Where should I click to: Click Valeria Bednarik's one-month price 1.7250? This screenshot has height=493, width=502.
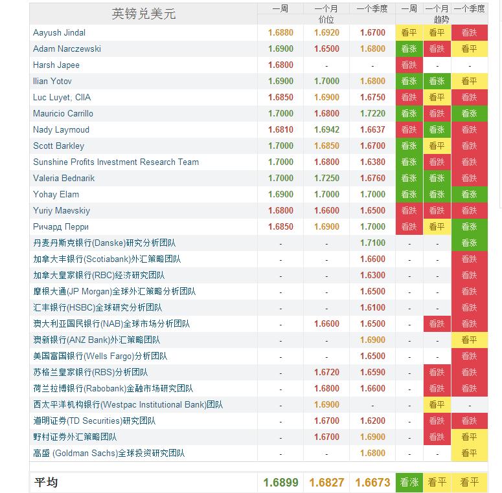tap(326, 178)
